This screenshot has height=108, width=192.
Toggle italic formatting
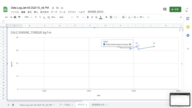[92, 17]
